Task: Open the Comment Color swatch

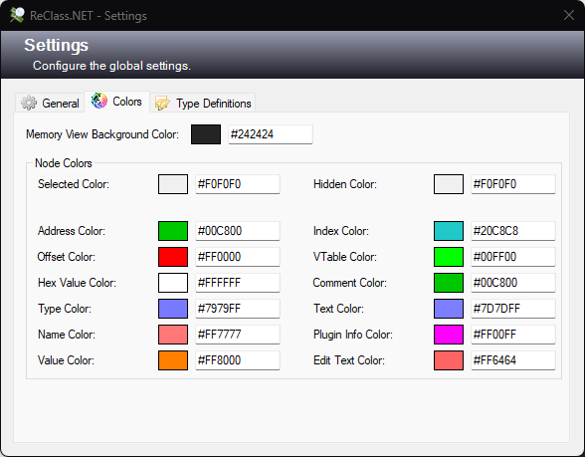Action: [449, 283]
